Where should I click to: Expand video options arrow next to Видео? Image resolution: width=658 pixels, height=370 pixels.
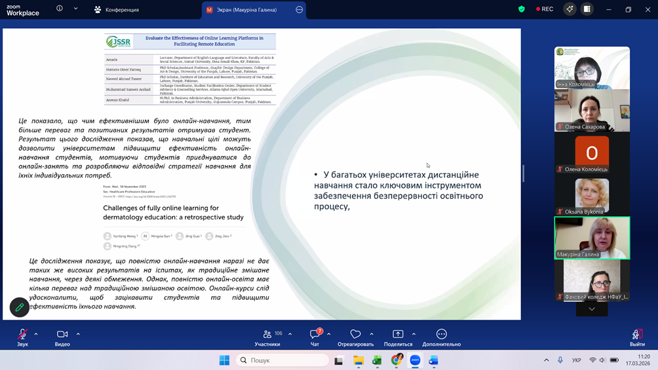(78, 334)
